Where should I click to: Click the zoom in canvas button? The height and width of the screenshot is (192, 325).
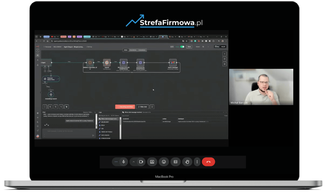50,107
